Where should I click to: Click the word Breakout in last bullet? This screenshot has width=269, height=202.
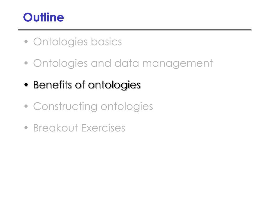pos(56,128)
